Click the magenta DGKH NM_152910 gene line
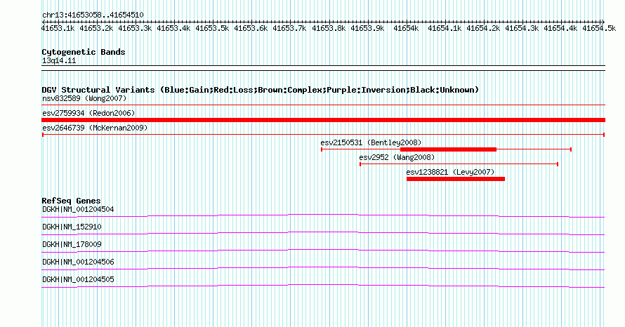Screen dimensions: 625x327 (x=323, y=234)
